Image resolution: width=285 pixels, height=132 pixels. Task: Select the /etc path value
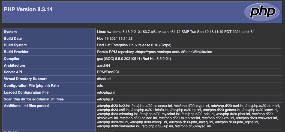click(x=100, y=85)
